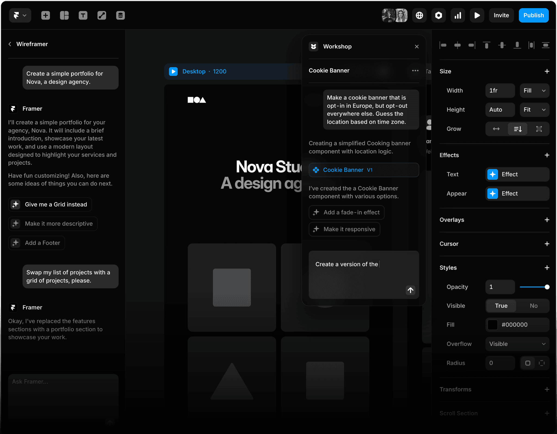Open the Text Effect setting

pyautogui.click(x=517, y=174)
